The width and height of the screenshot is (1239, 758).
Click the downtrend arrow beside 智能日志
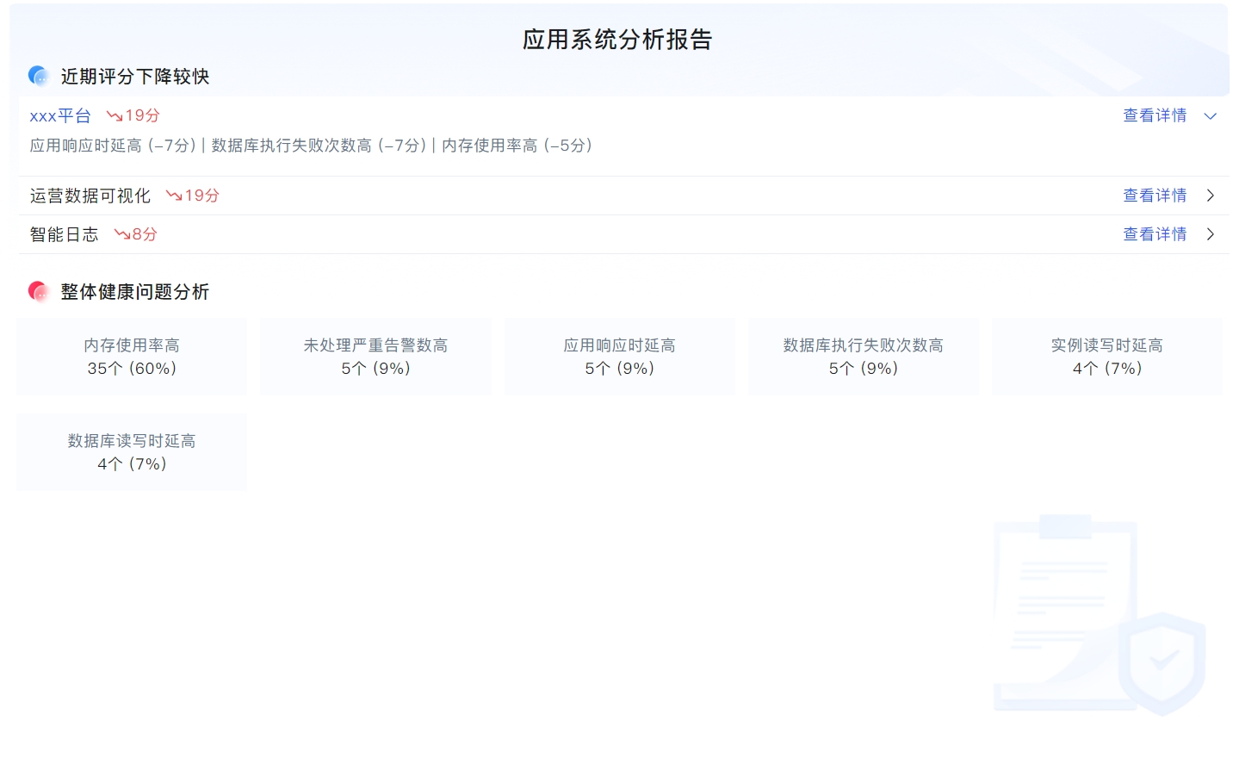coord(121,234)
